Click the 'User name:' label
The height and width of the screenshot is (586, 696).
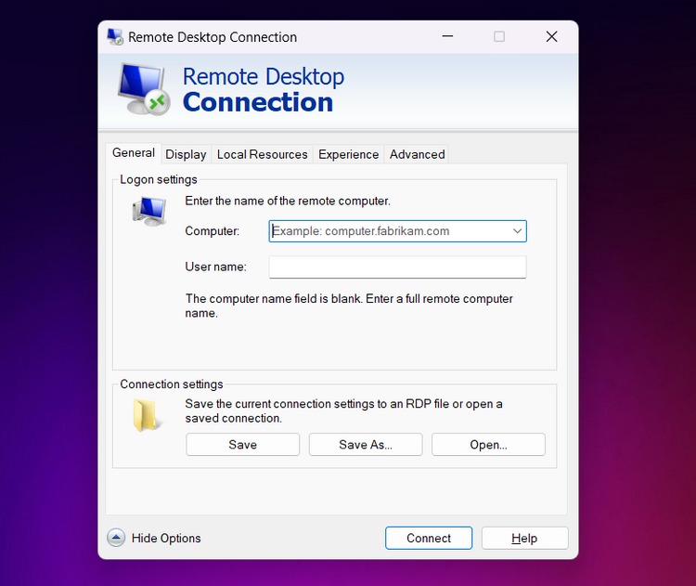pyautogui.click(x=215, y=267)
